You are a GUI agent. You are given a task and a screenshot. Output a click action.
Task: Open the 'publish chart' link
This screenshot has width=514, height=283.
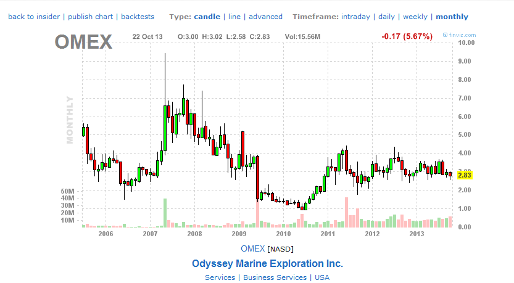90,17
